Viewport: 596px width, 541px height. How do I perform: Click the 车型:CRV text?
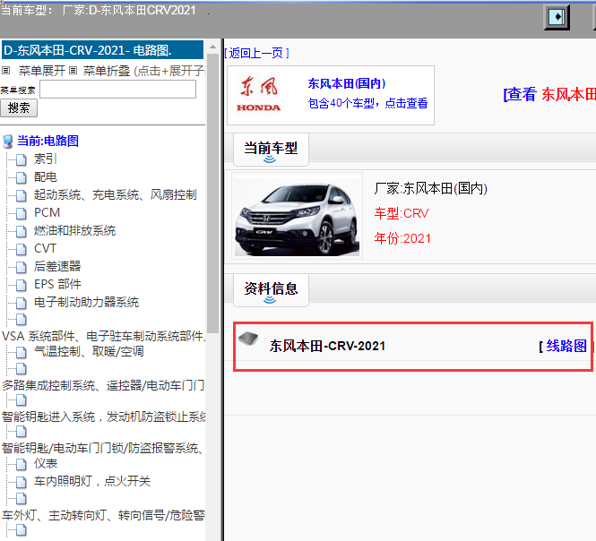[402, 213]
